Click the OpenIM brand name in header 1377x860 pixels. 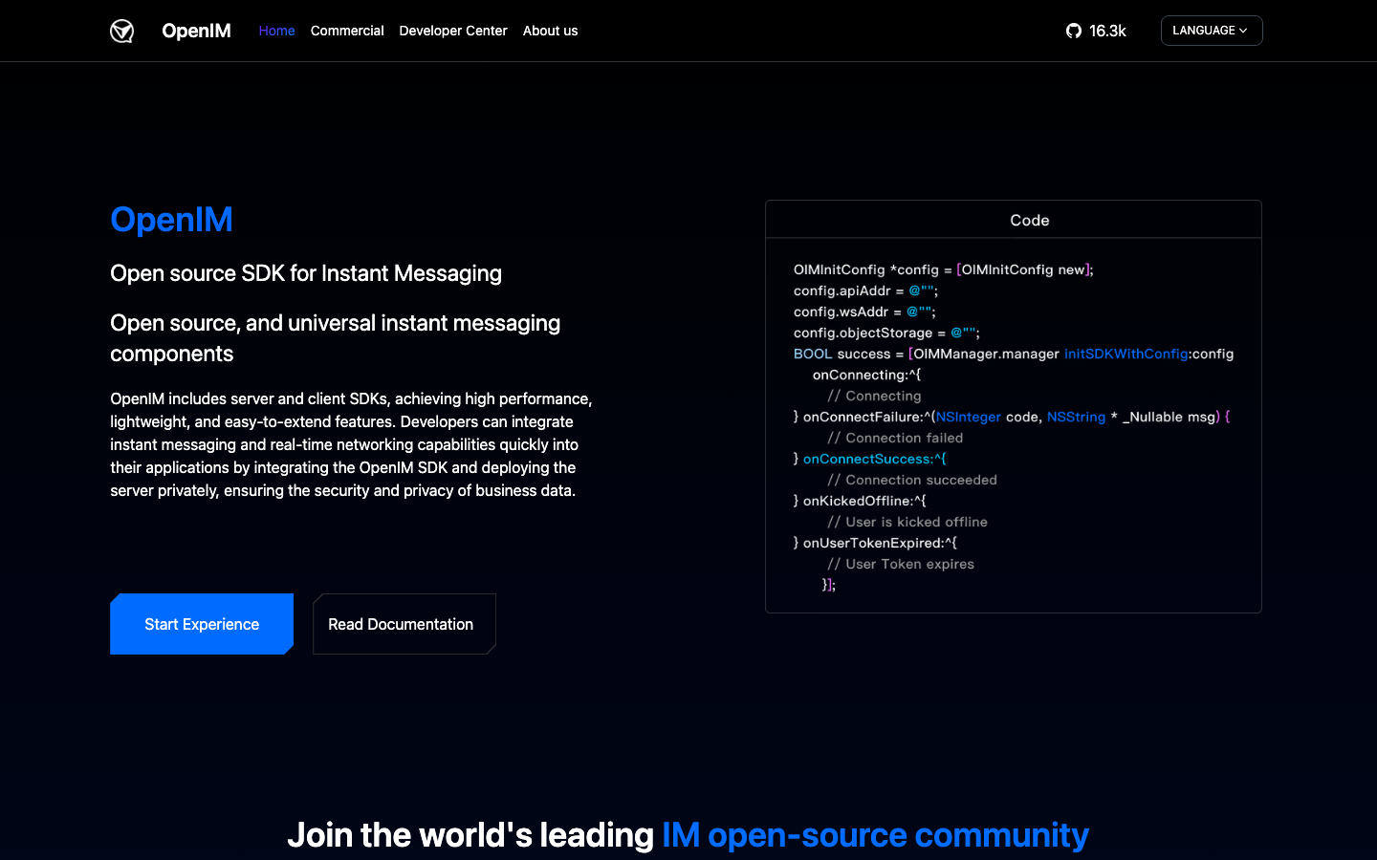coord(196,31)
